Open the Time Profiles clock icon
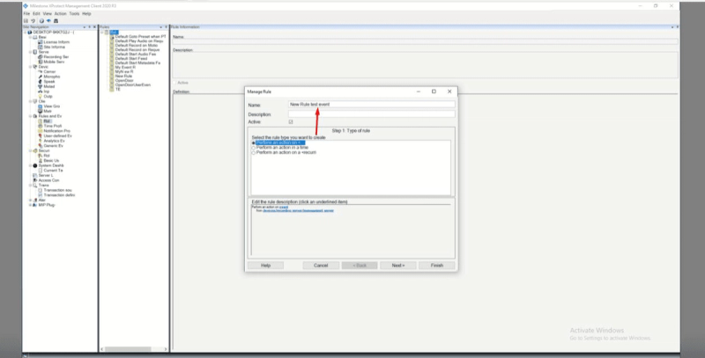 41,126
